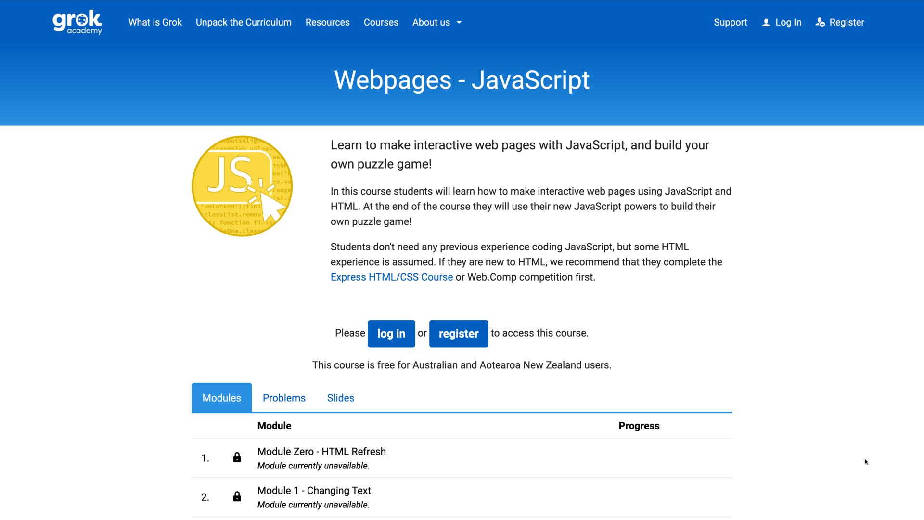Click the row number 1. in module table
The image size is (924, 520).
pos(205,458)
